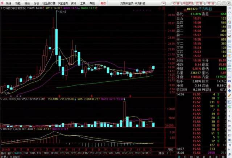Click the 总量 value 236197
Viewport: 232px width, 158px height.
(x=196, y=73)
